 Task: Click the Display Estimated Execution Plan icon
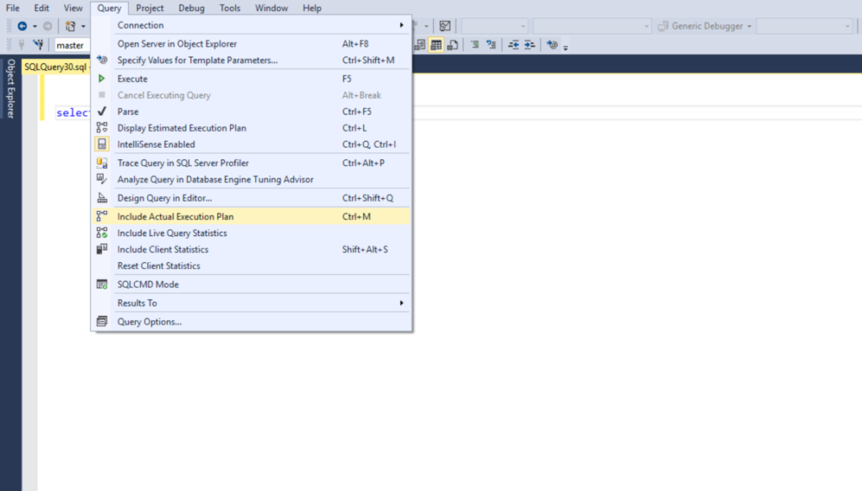pyautogui.click(x=102, y=128)
